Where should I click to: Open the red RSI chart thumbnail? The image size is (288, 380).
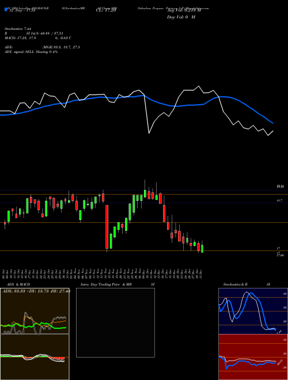click(253, 357)
